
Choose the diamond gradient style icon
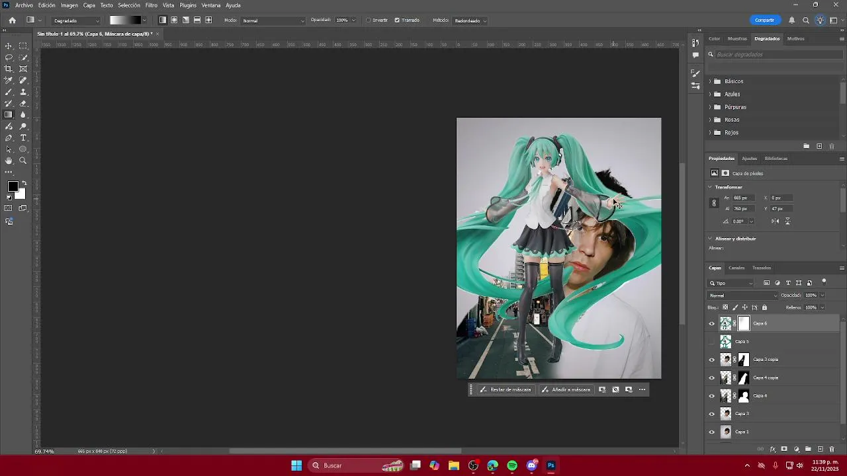click(x=208, y=20)
